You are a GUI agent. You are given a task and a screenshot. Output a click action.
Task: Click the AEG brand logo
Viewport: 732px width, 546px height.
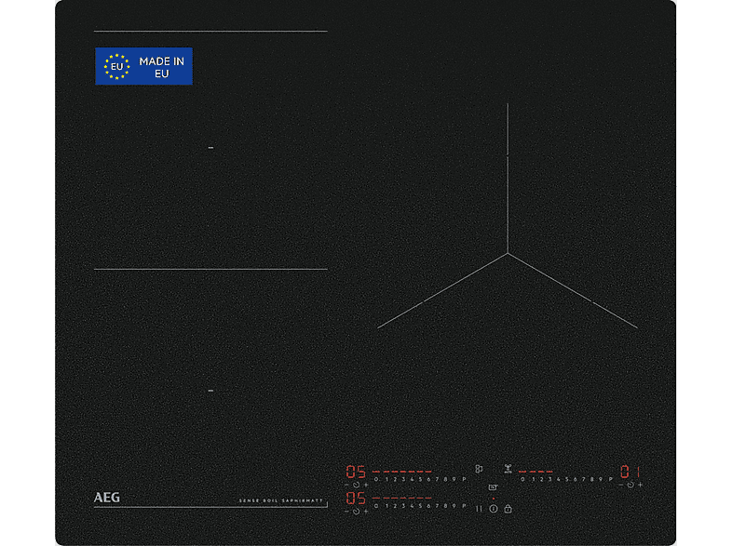pos(107,498)
